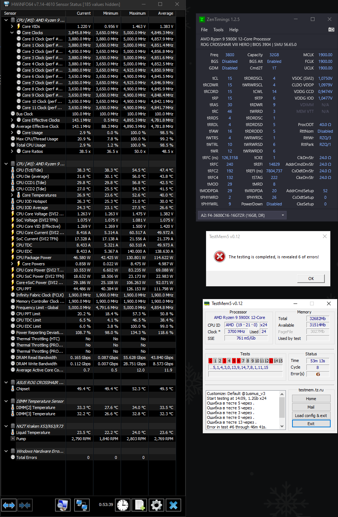338x517 pixels.
Task: Click Load config & exit button
Action: point(311,416)
